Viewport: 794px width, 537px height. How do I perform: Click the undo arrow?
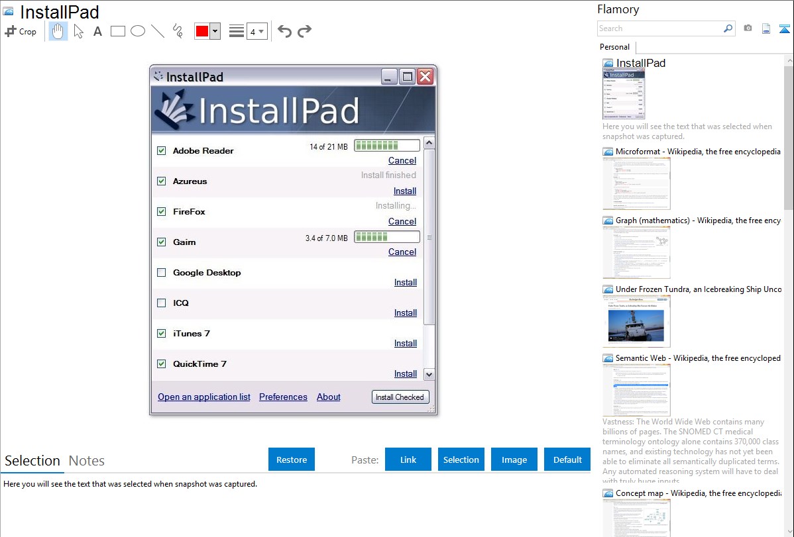[x=284, y=31]
